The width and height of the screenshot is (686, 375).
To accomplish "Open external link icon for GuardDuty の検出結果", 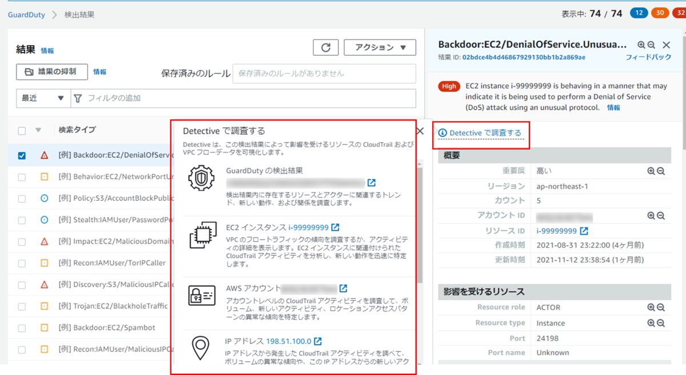I will pos(372,183).
